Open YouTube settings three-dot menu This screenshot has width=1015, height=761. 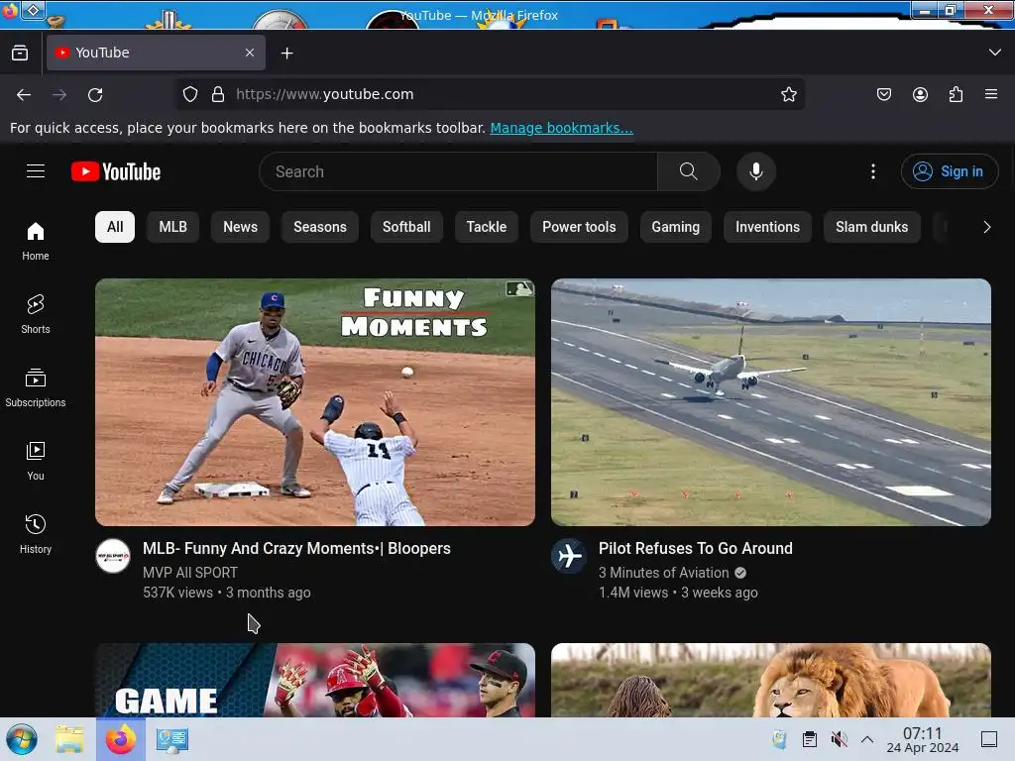872,171
